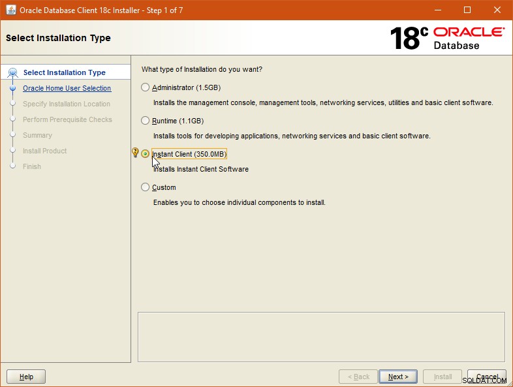Click the Oracle 18c Database logo

click(x=447, y=38)
